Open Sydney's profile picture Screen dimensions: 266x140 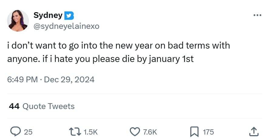click(x=18, y=21)
